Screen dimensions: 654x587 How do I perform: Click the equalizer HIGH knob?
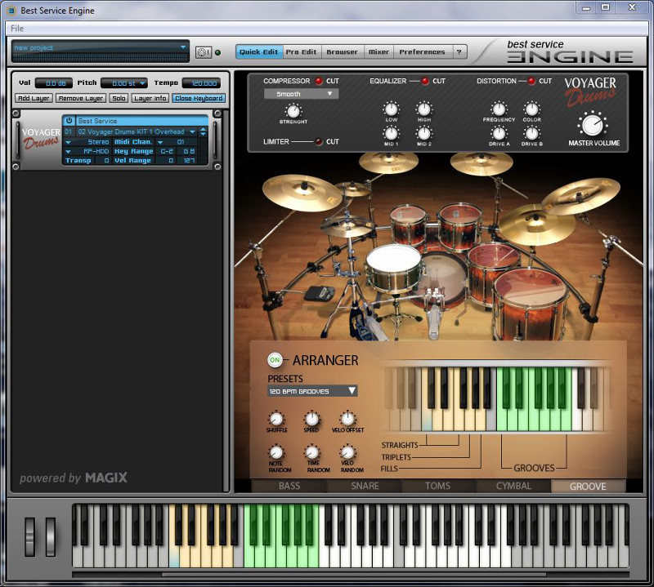point(423,109)
